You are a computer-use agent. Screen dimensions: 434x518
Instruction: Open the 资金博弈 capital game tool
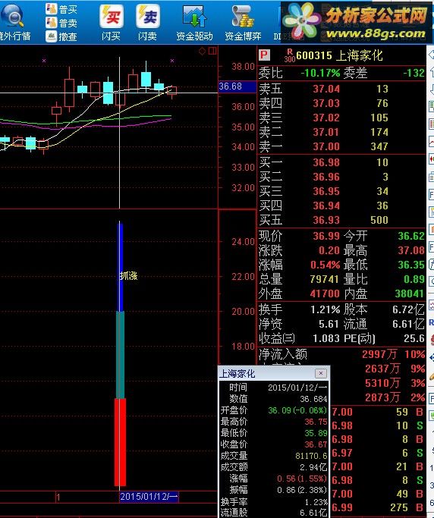tap(243, 23)
